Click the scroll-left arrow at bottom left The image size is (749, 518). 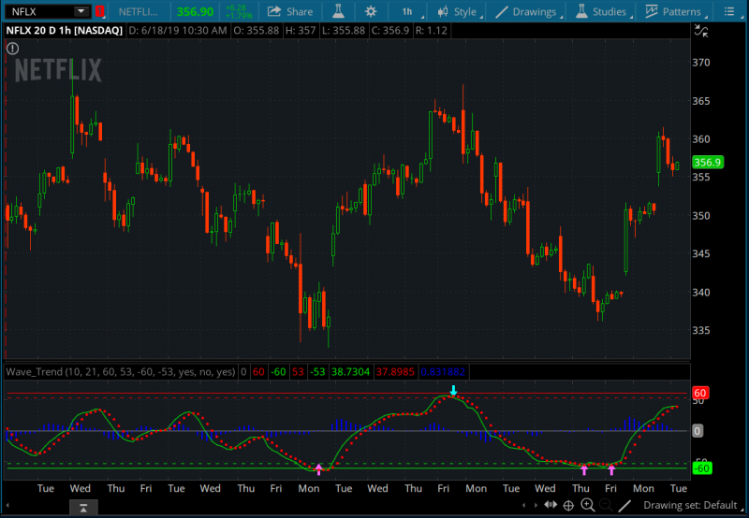[7, 505]
